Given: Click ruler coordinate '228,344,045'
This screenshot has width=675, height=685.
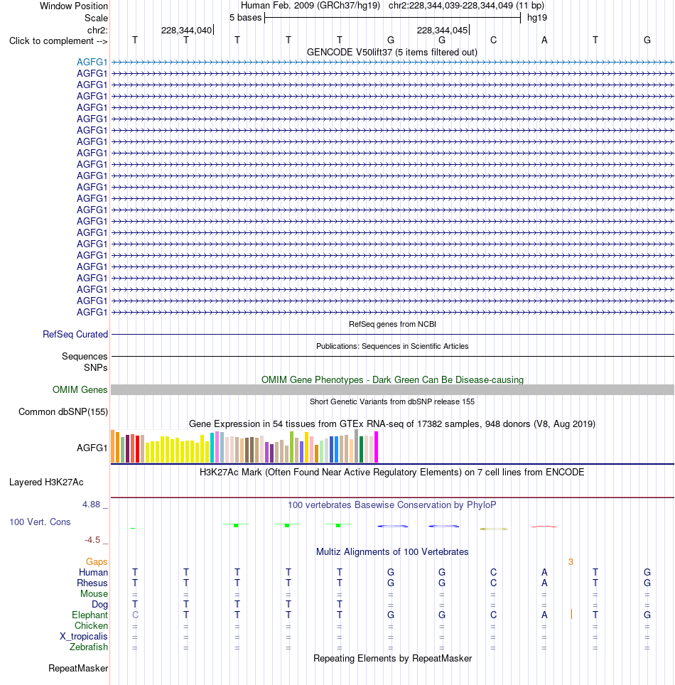Looking at the screenshot, I should coord(442,30).
